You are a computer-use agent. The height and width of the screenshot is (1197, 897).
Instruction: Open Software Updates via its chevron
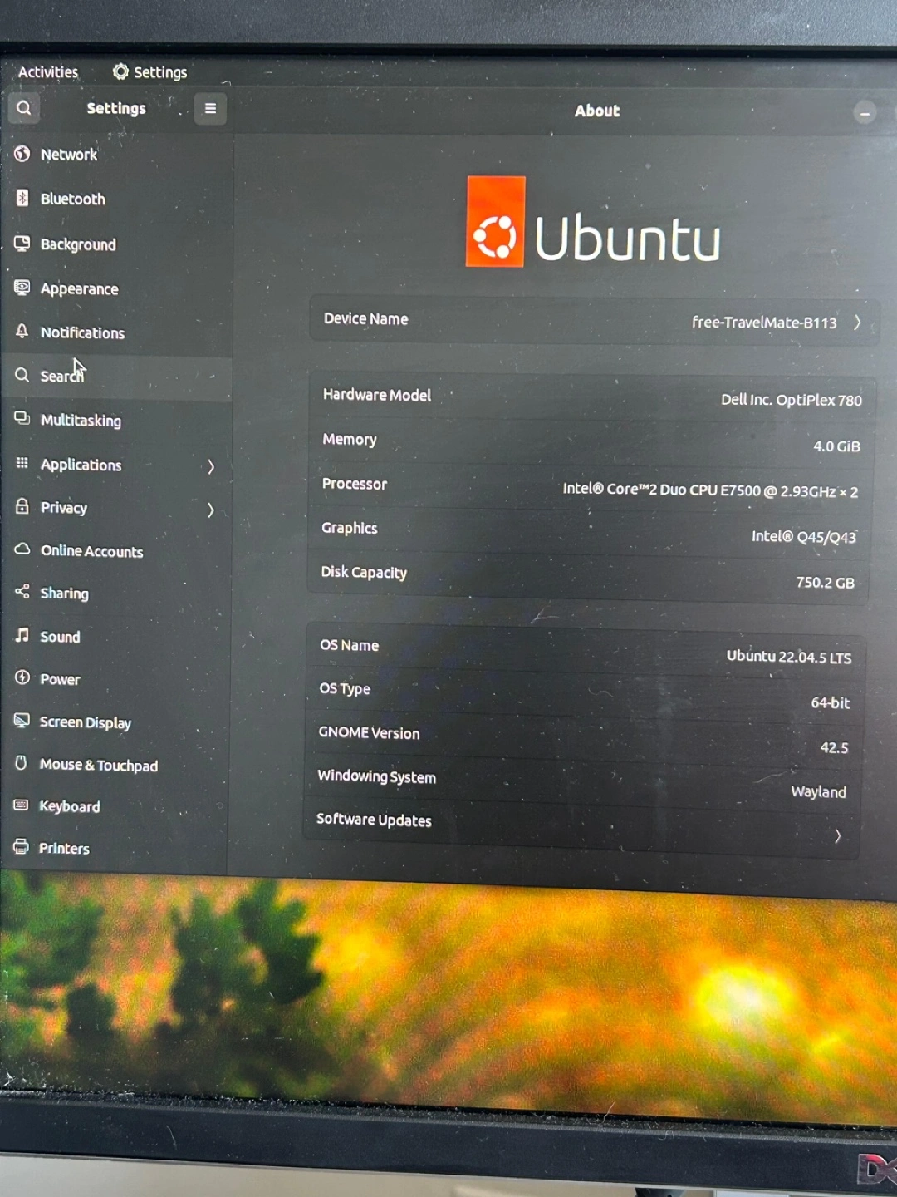point(837,836)
